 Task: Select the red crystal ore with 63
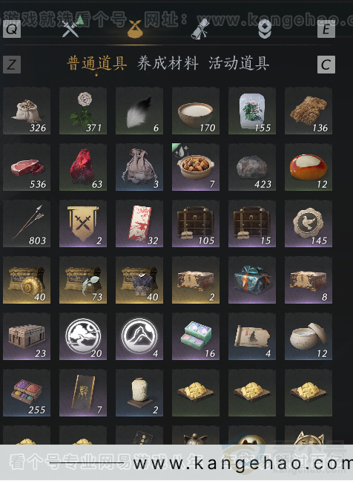83,167
